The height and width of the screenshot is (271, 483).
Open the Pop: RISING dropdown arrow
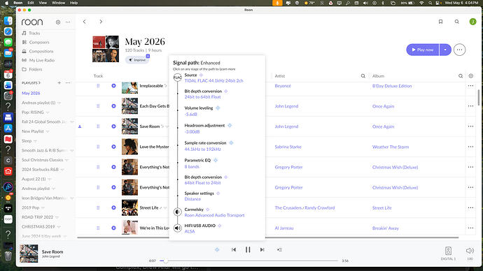pyautogui.click(x=48, y=112)
